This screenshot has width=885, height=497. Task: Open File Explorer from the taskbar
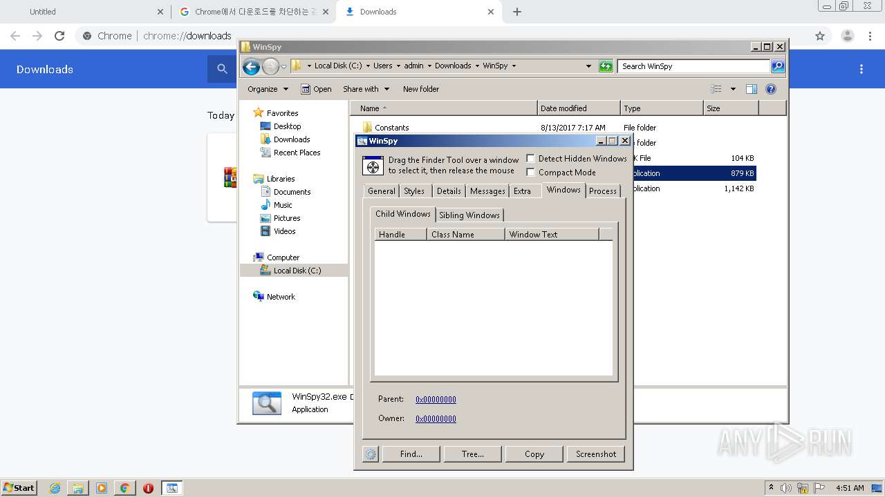click(x=78, y=488)
